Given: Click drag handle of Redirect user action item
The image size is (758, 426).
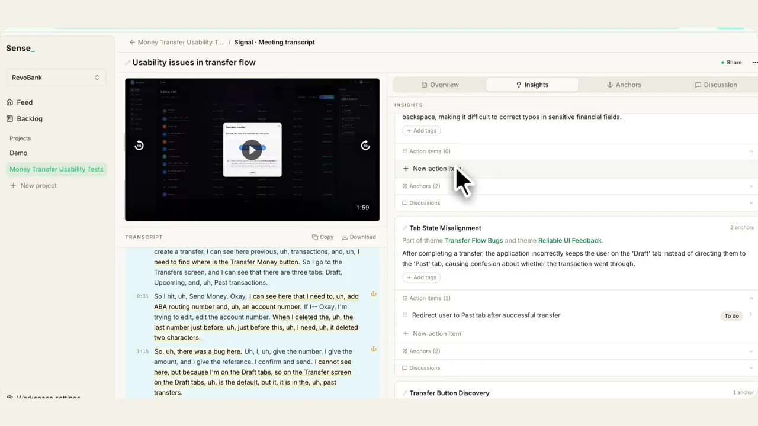Looking at the screenshot, I should (x=405, y=315).
